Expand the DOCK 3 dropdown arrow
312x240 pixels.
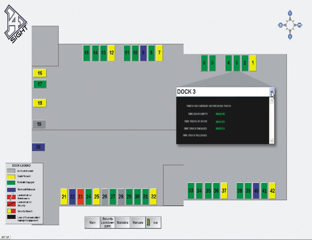(272, 92)
